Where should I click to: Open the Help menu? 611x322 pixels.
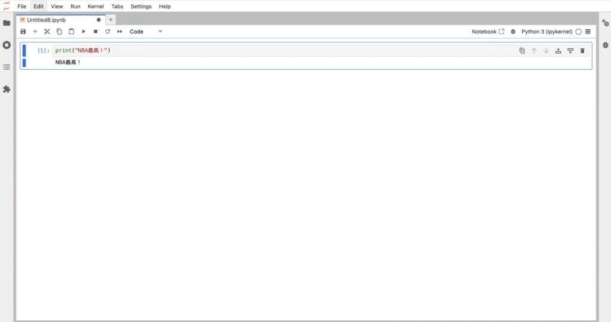(165, 6)
